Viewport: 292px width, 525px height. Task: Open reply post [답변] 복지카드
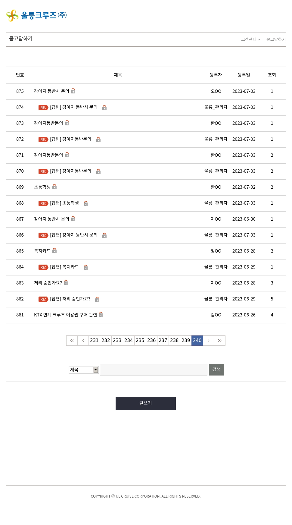tap(64, 267)
